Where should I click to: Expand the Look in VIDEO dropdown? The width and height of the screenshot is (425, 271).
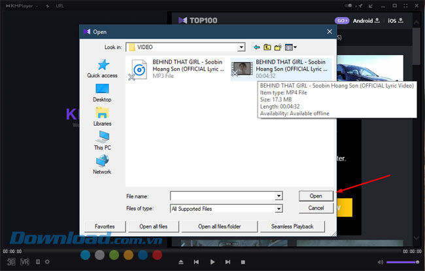pyautogui.click(x=241, y=47)
